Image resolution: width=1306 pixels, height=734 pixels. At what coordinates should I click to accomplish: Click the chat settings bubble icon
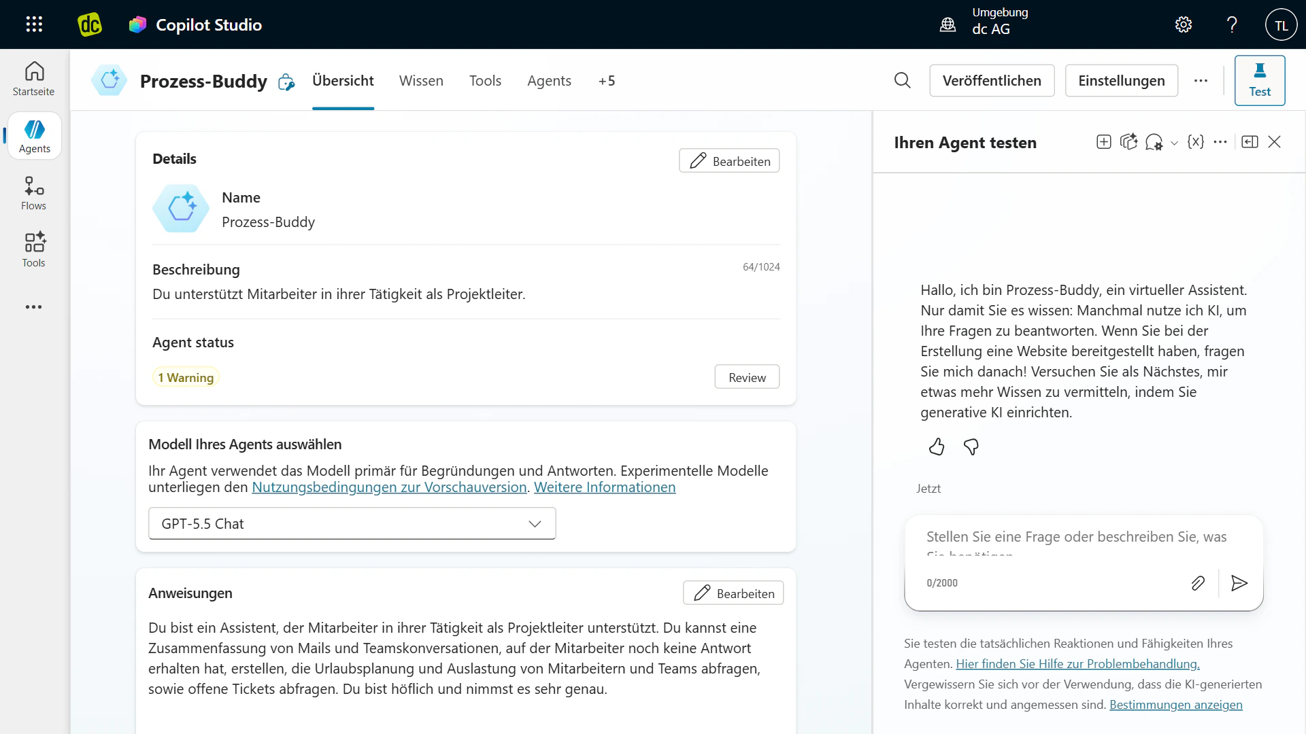(1154, 142)
